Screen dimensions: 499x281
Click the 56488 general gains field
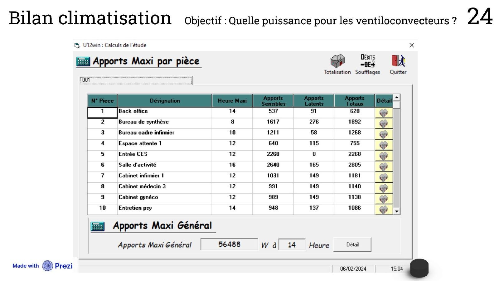tap(229, 244)
